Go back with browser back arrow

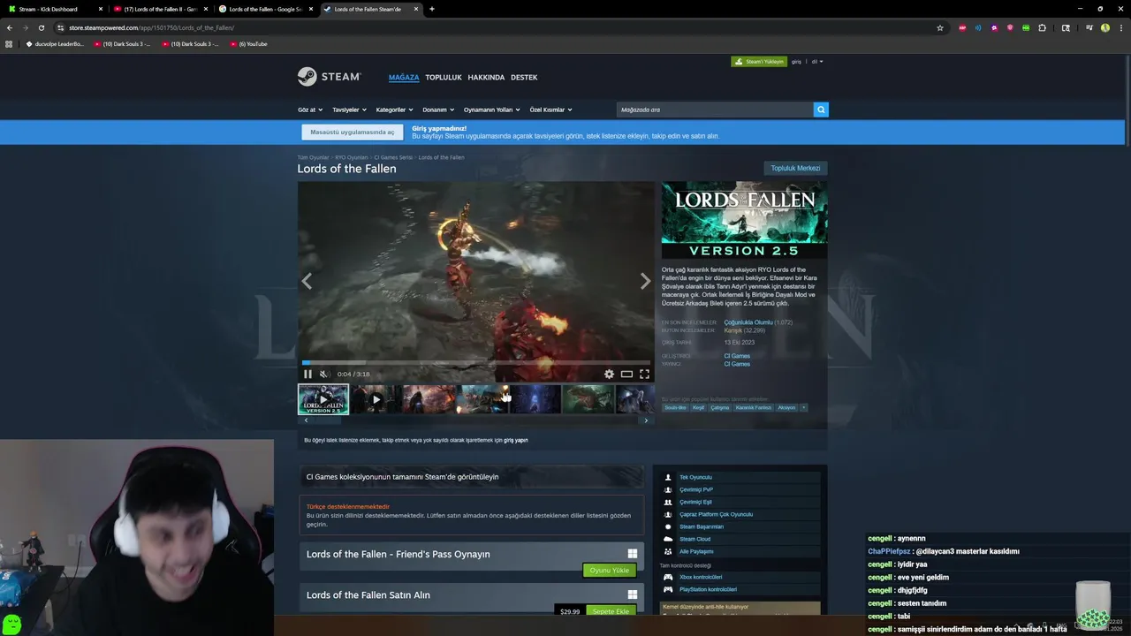[10, 27]
